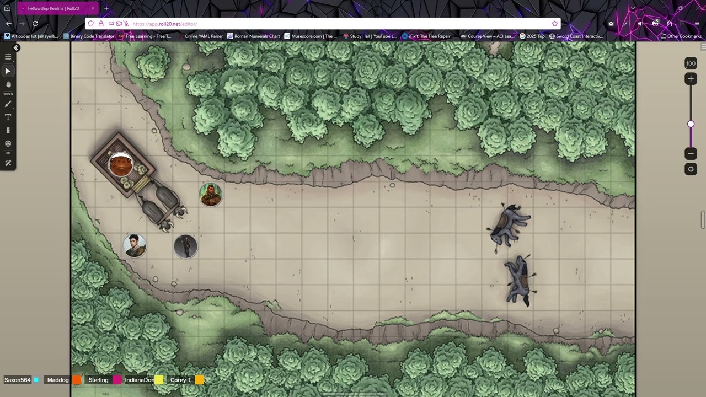Screen dimensions: 706x397
Task: Open the Musescore.com bookmark
Action: [x=311, y=36]
